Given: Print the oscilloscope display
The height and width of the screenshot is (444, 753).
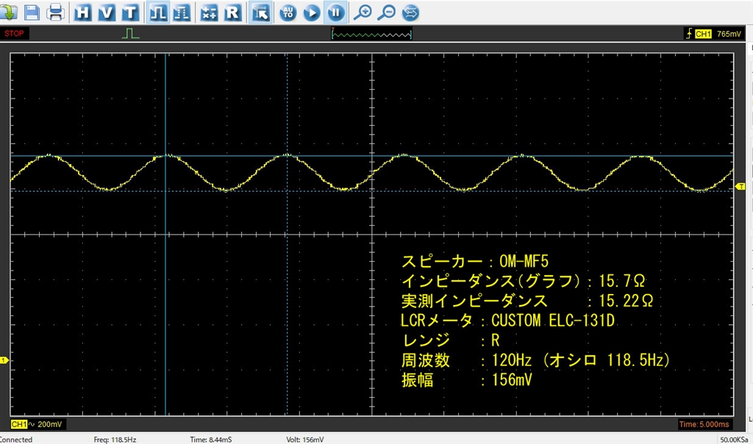Looking at the screenshot, I should [55, 12].
